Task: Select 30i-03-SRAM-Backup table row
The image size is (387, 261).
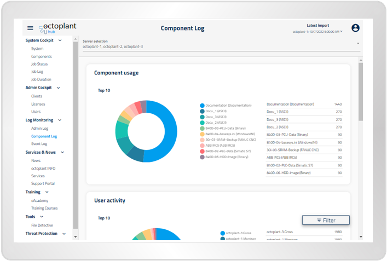Action: tap(304, 150)
